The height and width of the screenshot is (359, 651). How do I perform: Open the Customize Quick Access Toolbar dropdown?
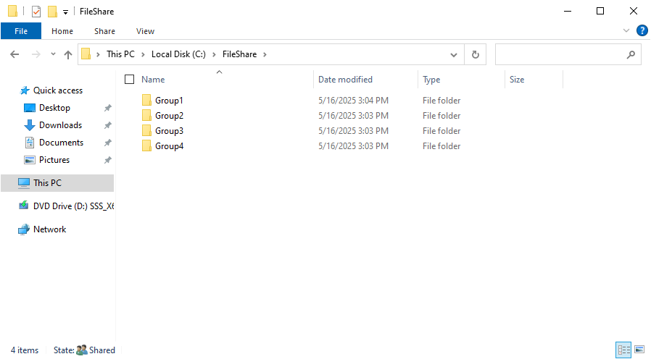[65, 12]
